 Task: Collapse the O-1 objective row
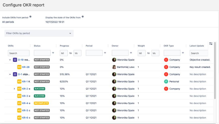(x=10, y=74)
